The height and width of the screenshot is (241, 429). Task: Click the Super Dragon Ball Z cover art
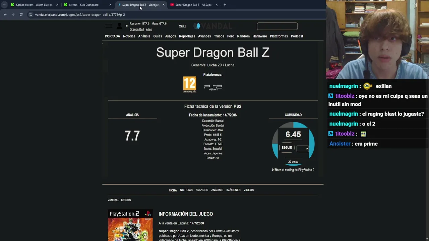point(130,225)
